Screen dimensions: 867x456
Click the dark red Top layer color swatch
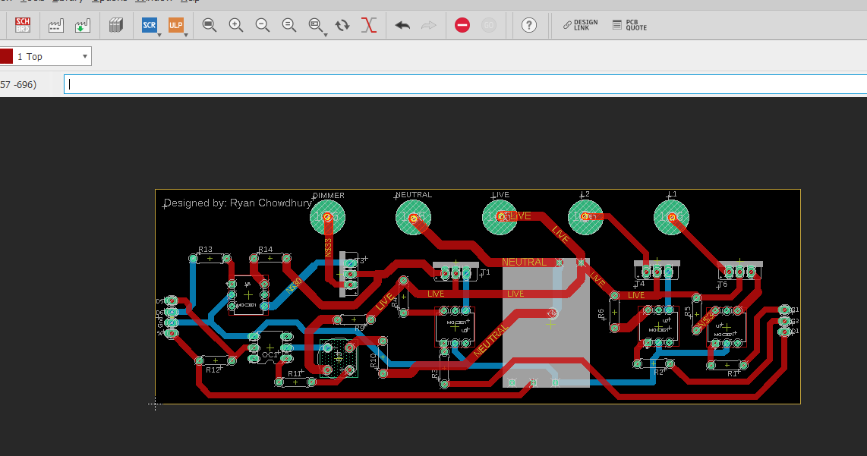6,56
